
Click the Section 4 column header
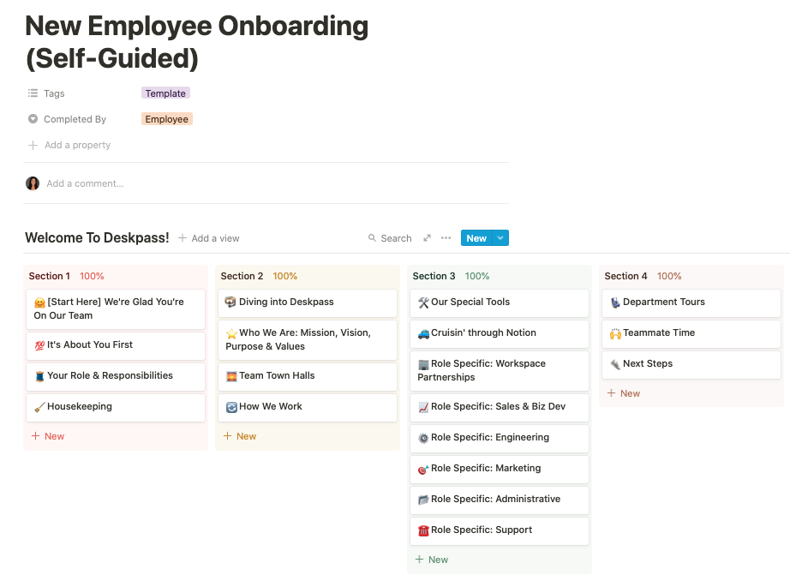click(x=625, y=276)
